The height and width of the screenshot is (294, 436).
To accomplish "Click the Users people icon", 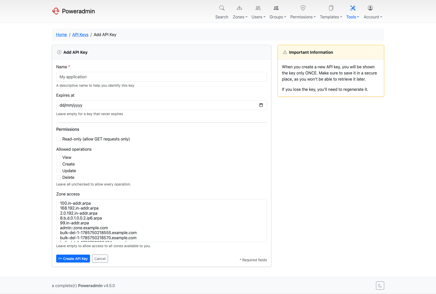I will coord(258,8).
